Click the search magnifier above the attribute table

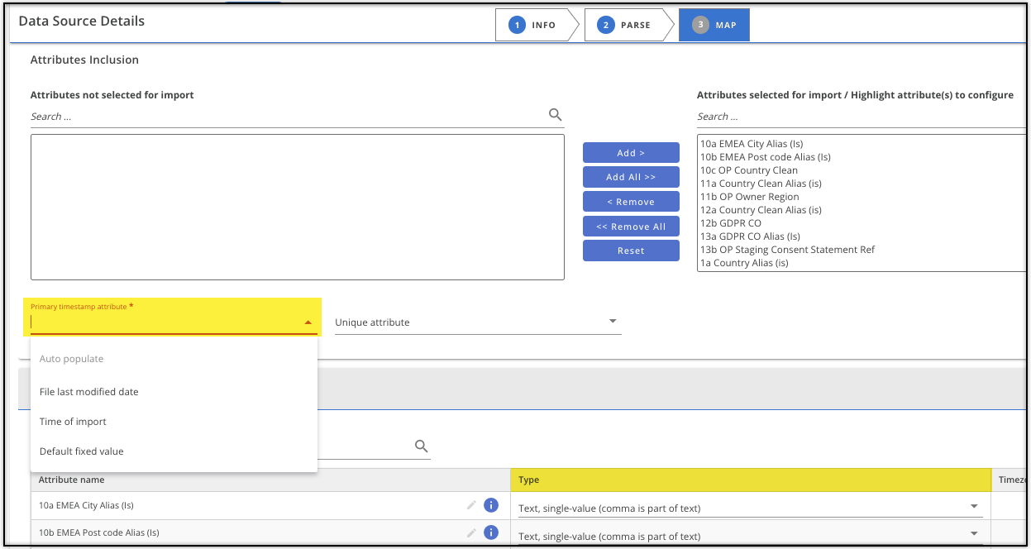pos(421,446)
